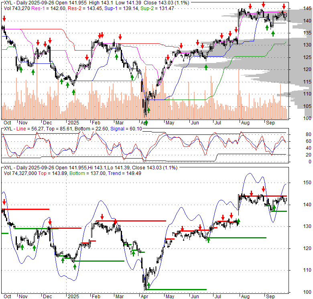The image size is (313, 299).
Task: Select the oscillator Bottom = 22.60 label
Action: 91,129
